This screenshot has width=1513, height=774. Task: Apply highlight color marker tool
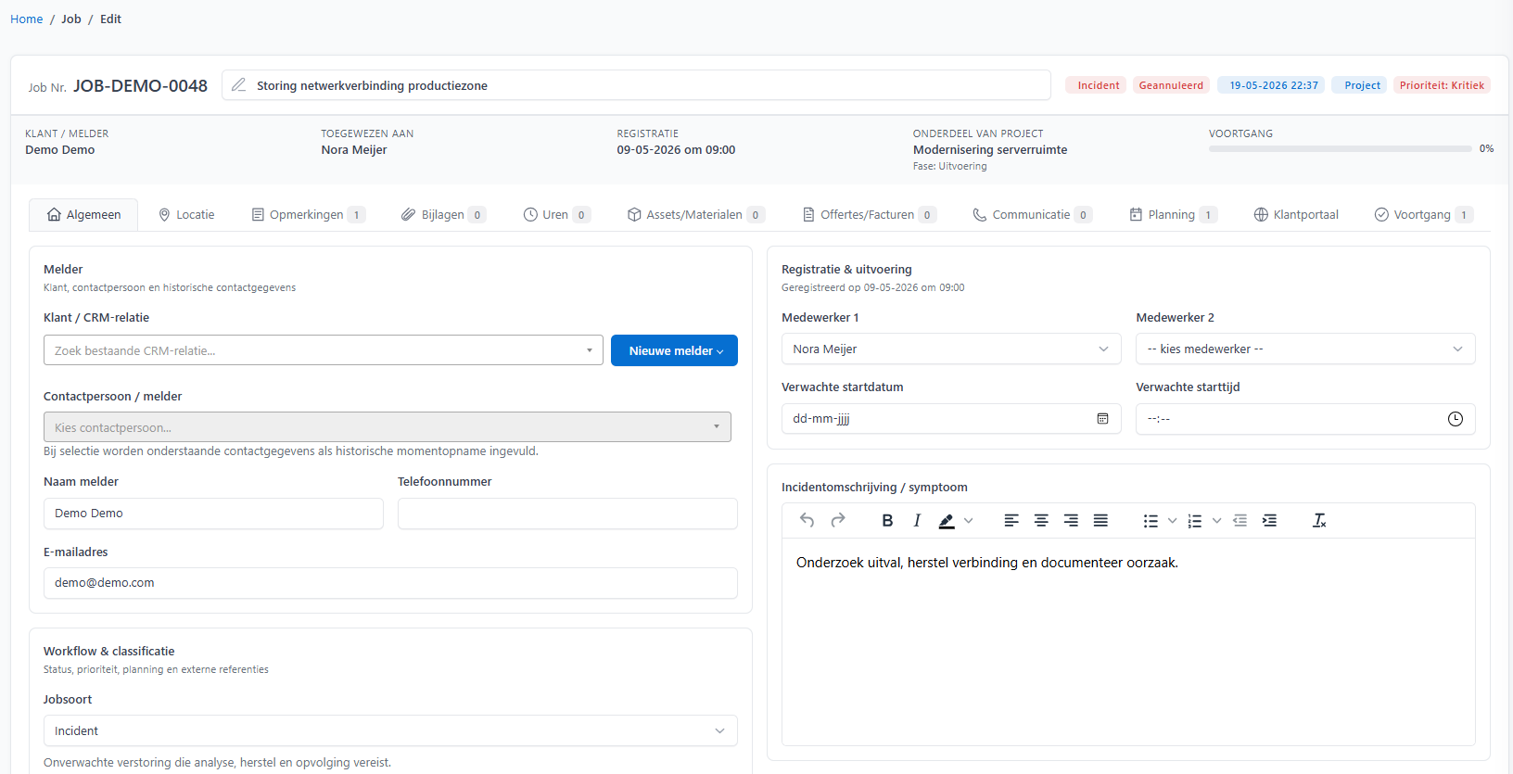tap(947, 521)
